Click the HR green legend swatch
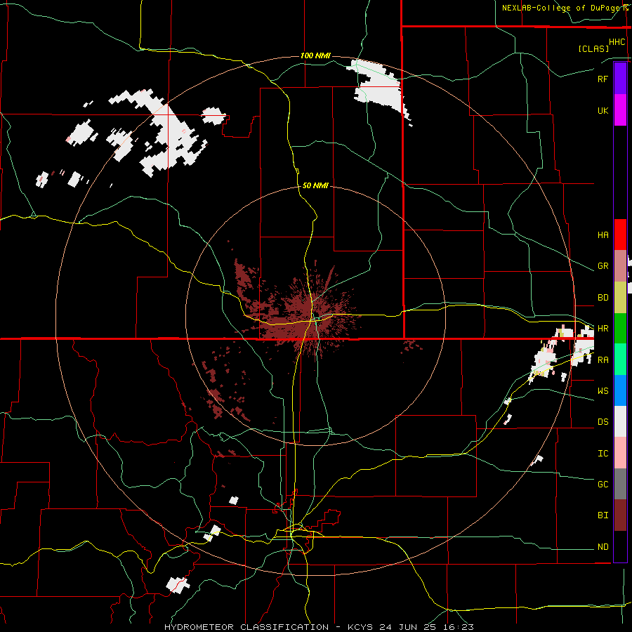Image resolution: width=632 pixels, height=632 pixels. pos(620,329)
